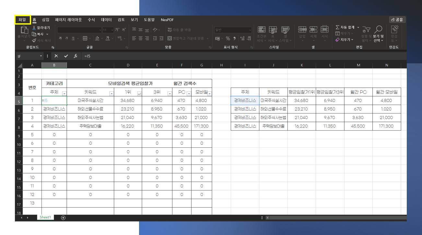Screen dimensions: 422x235
Task: Click the fill color paint bucket
Action: [97, 38]
